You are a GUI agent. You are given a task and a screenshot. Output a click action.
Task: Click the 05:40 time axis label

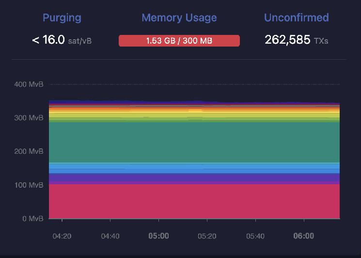pyautogui.click(x=255, y=236)
